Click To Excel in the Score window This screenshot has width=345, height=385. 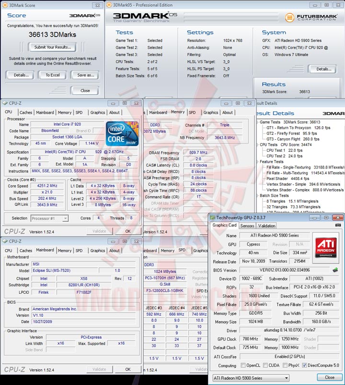pyautogui.click(x=52, y=75)
